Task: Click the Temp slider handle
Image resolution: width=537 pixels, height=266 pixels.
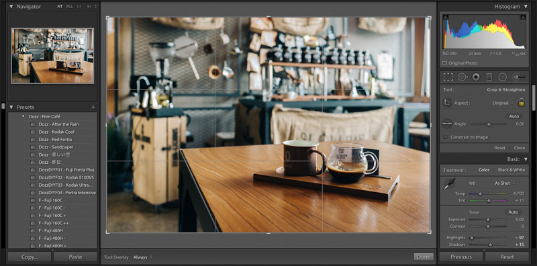Action: 480,194
